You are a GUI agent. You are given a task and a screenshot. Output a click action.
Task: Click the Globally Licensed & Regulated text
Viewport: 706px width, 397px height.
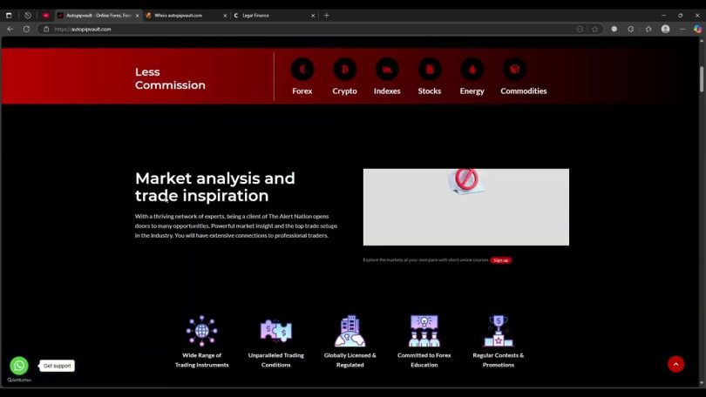(350, 360)
